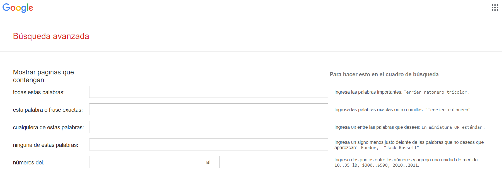Click the '10..35 lb, $300..$500' example text
502x175 pixels.
tap(361, 165)
